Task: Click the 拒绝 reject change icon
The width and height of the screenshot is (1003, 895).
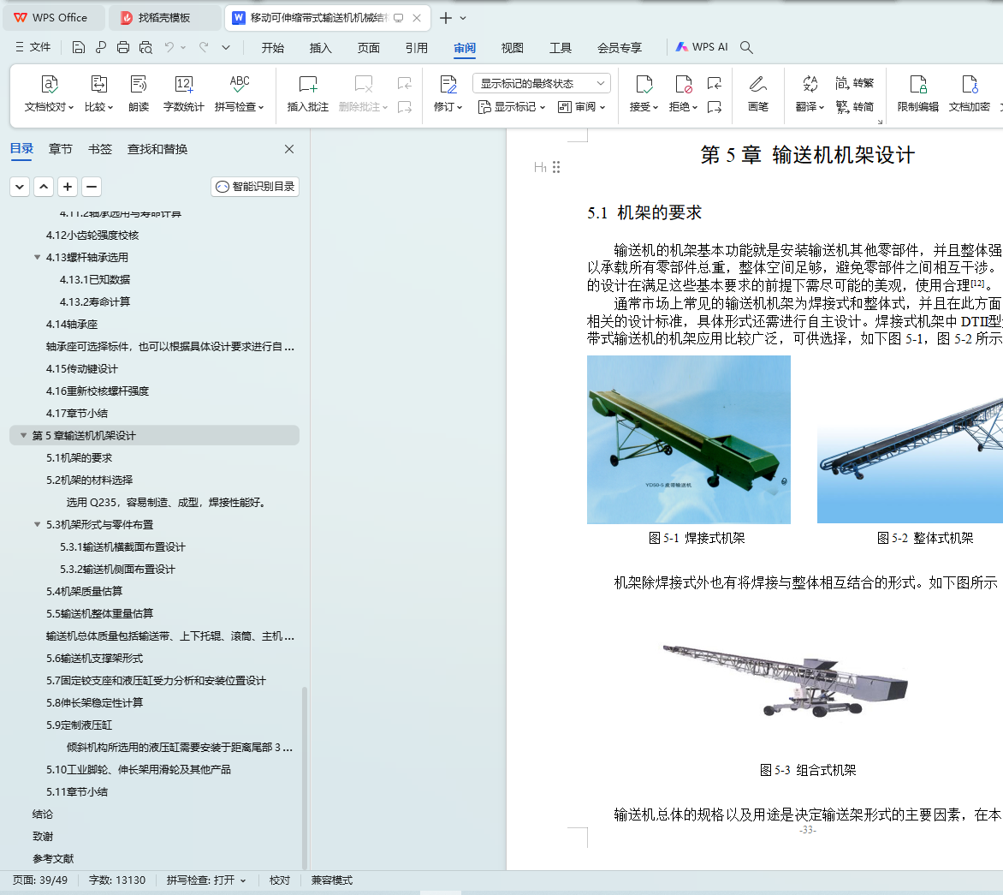Action: pos(683,93)
